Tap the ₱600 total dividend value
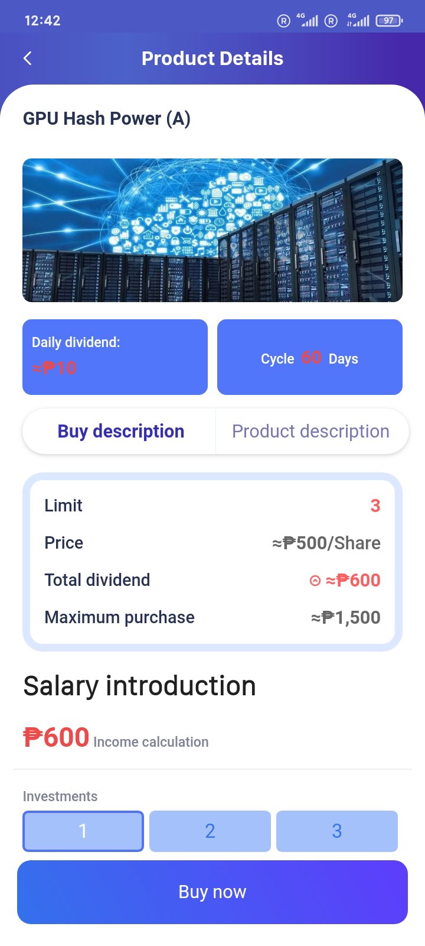 tap(353, 580)
